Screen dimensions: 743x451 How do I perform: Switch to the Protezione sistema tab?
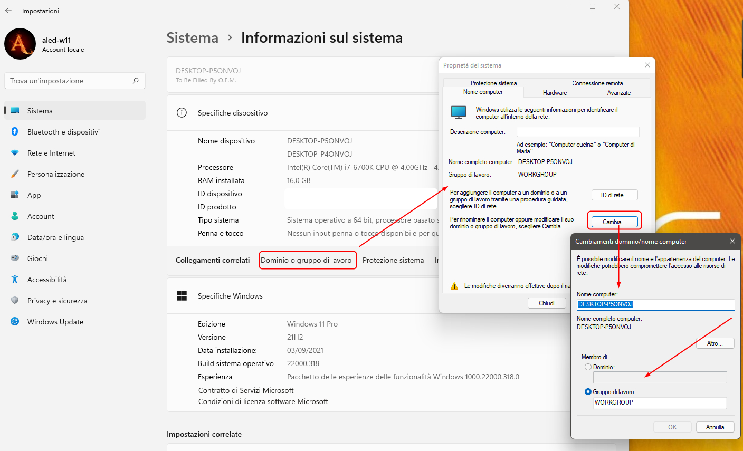(x=494, y=83)
